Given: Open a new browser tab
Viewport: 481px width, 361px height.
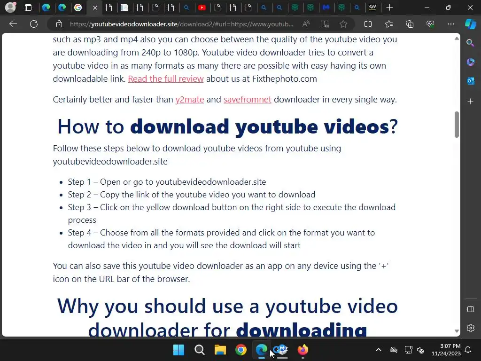Looking at the screenshot, I should 389,8.
